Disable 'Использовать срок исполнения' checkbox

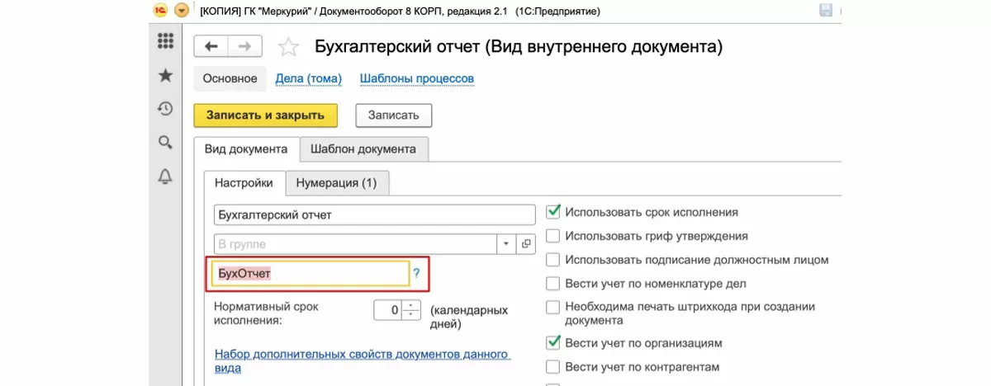pyautogui.click(x=553, y=212)
